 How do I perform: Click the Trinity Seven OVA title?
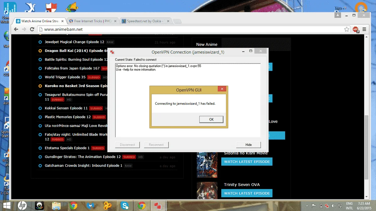pos(242,184)
